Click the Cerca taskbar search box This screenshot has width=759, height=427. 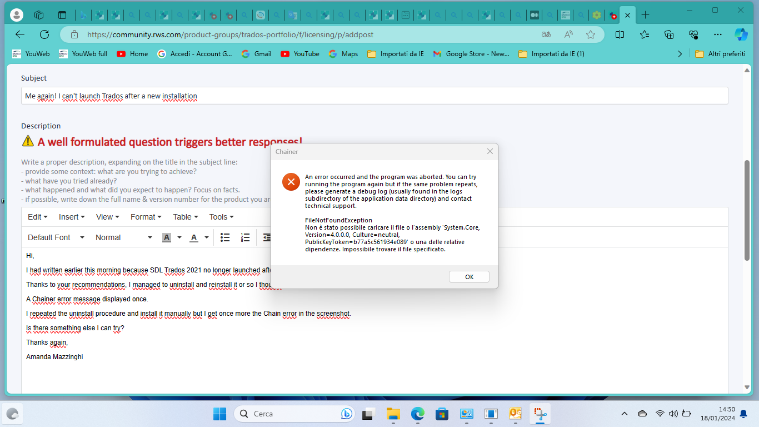pyautogui.click(x=295, y=414)
